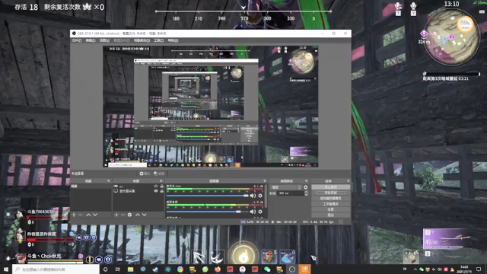Click the Start Recording button
Screen dimensions: 487x274
[330, 193]
